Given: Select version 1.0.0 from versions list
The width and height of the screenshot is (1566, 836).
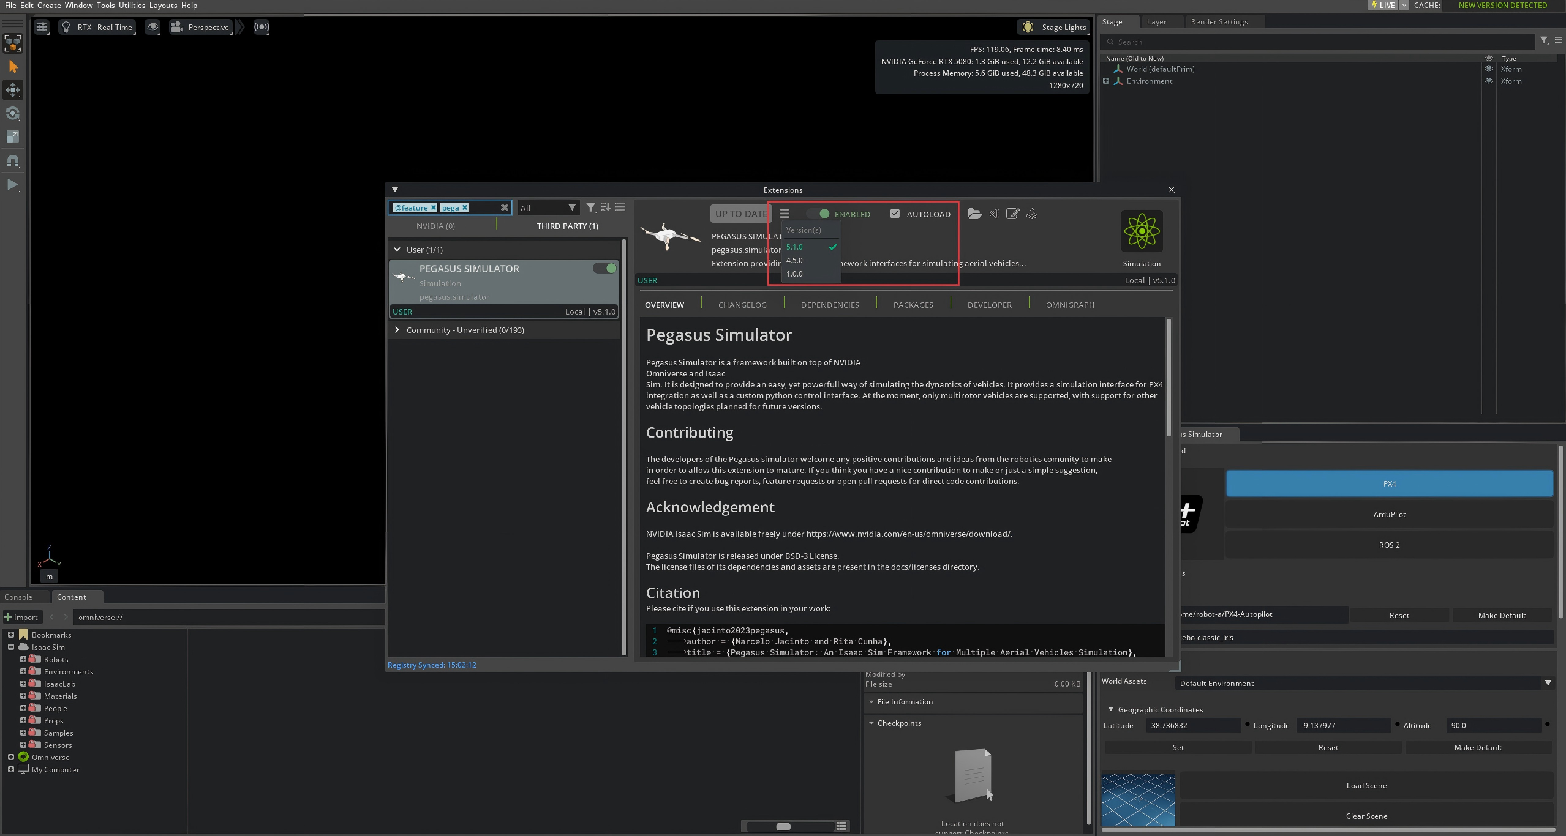Looking at the screenshot, I should click(794, 274).
